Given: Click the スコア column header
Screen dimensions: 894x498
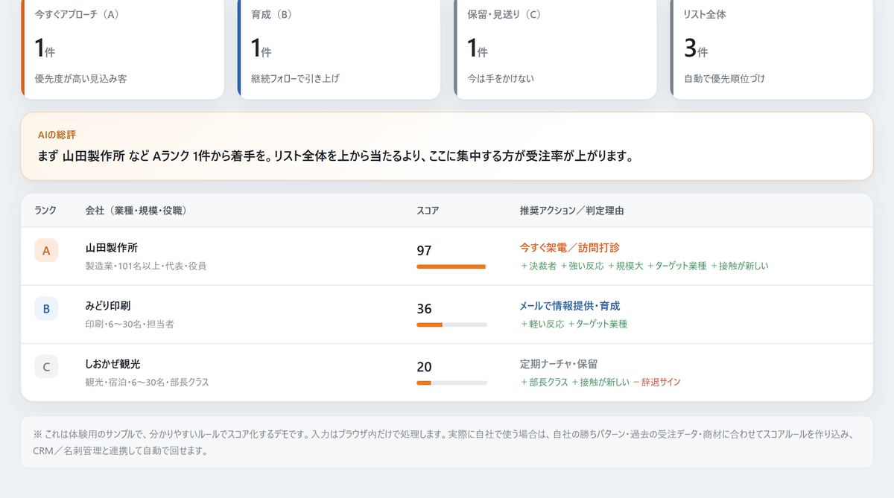Looking at the screenshot, I should tap(428, 211).
